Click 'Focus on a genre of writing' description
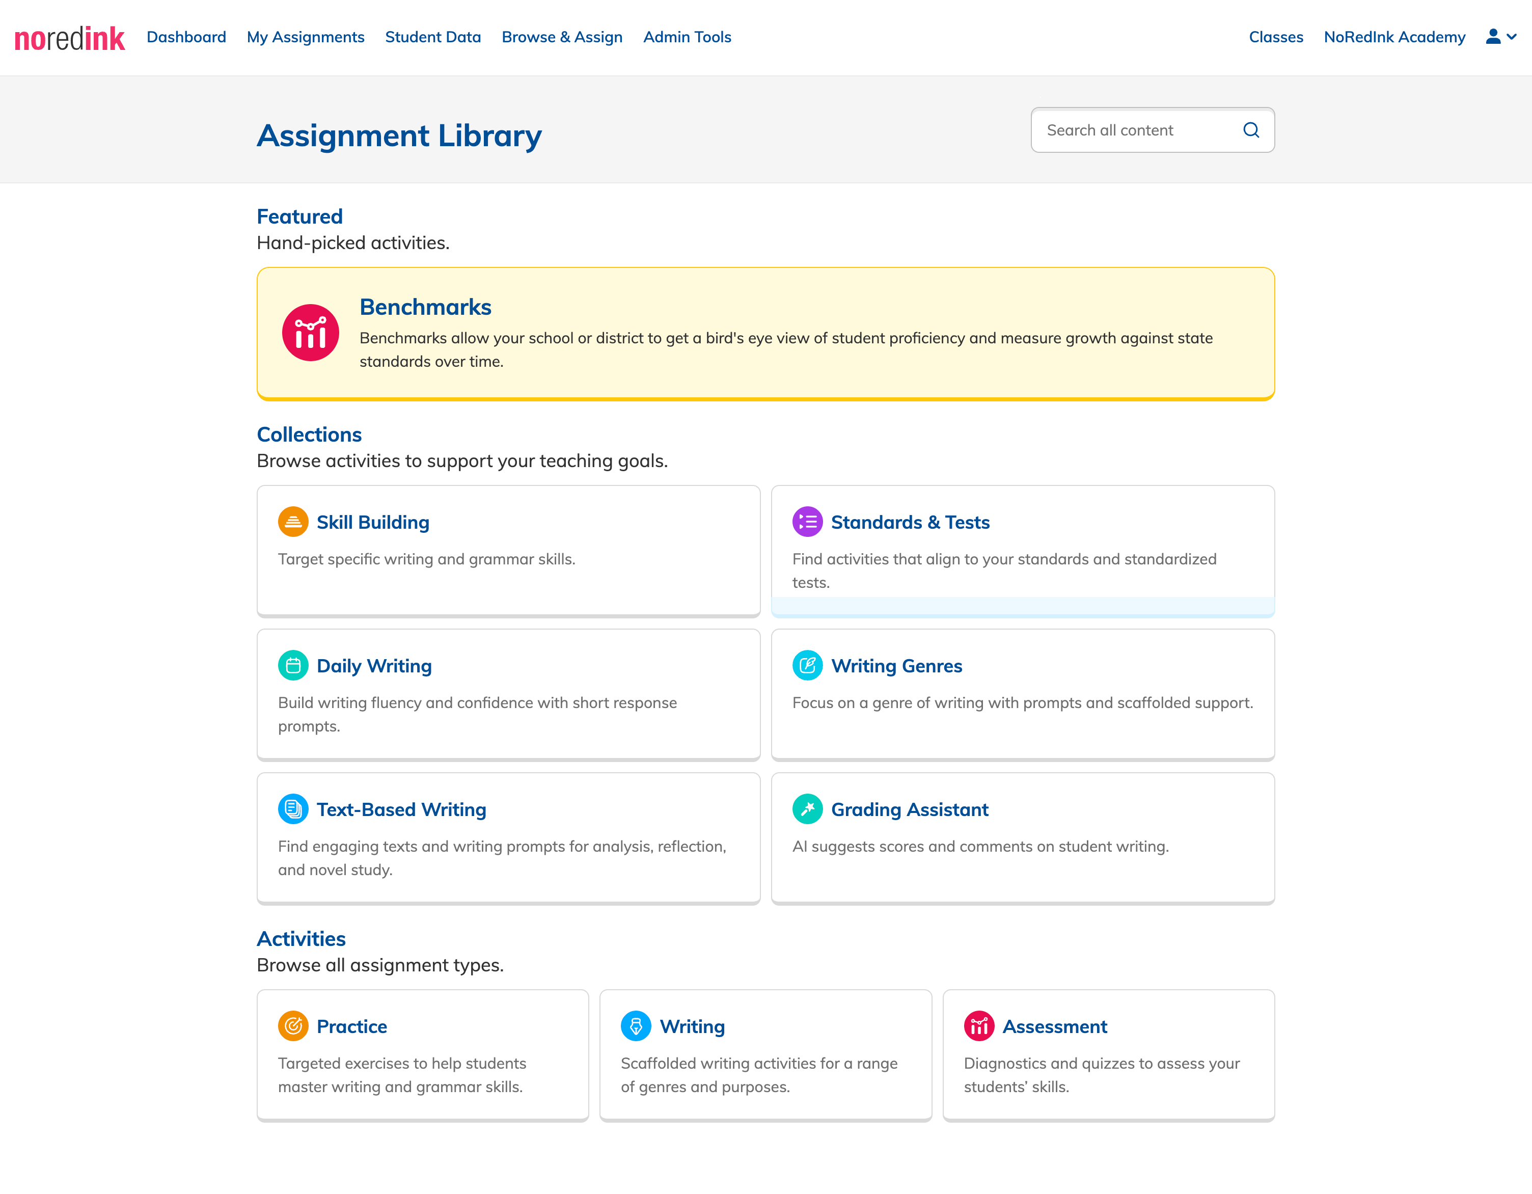The width and height of the screenshot is (1532, 1194). point(1022,702)
